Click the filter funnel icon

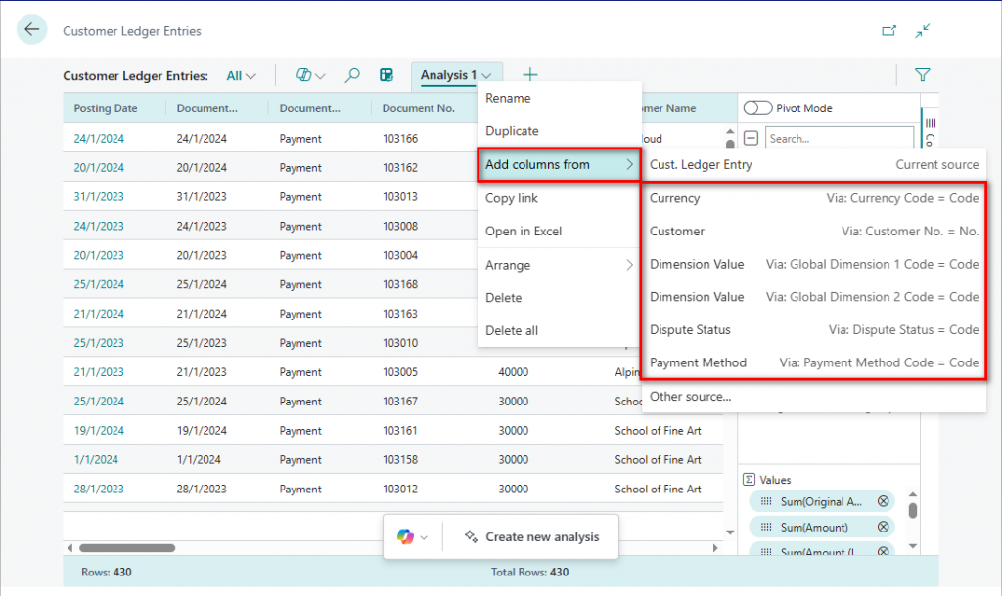coord(922,75)
